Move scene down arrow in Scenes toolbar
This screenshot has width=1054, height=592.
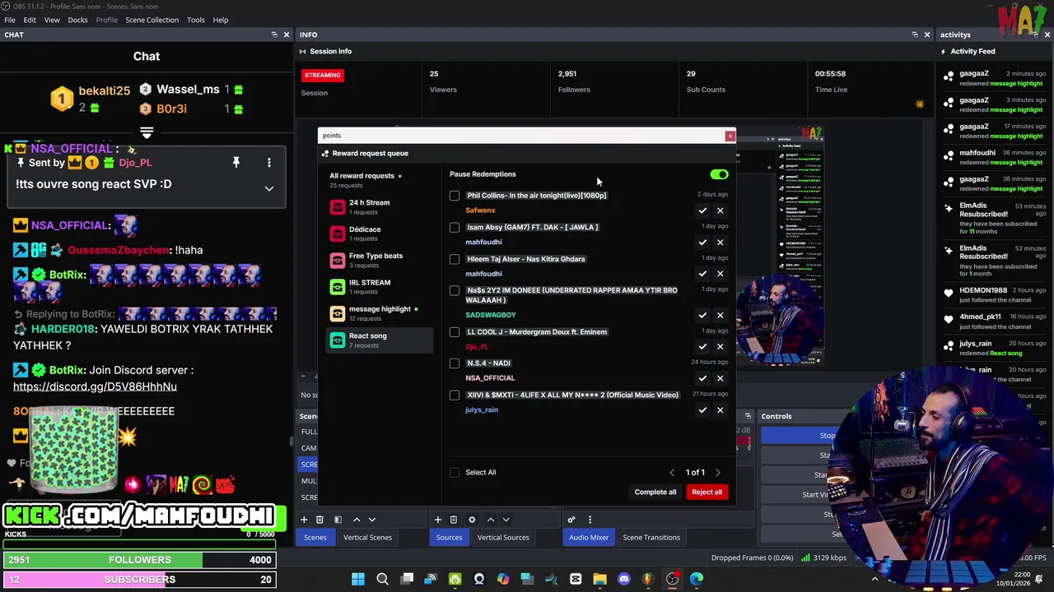(x=372, y=520)
